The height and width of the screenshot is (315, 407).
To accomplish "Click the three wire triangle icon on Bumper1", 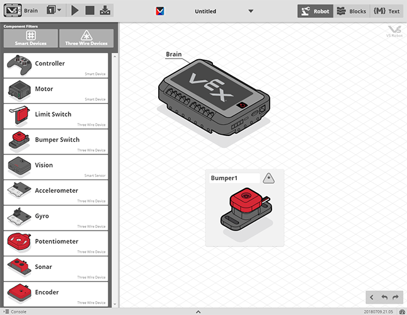I will coord(268,178).
